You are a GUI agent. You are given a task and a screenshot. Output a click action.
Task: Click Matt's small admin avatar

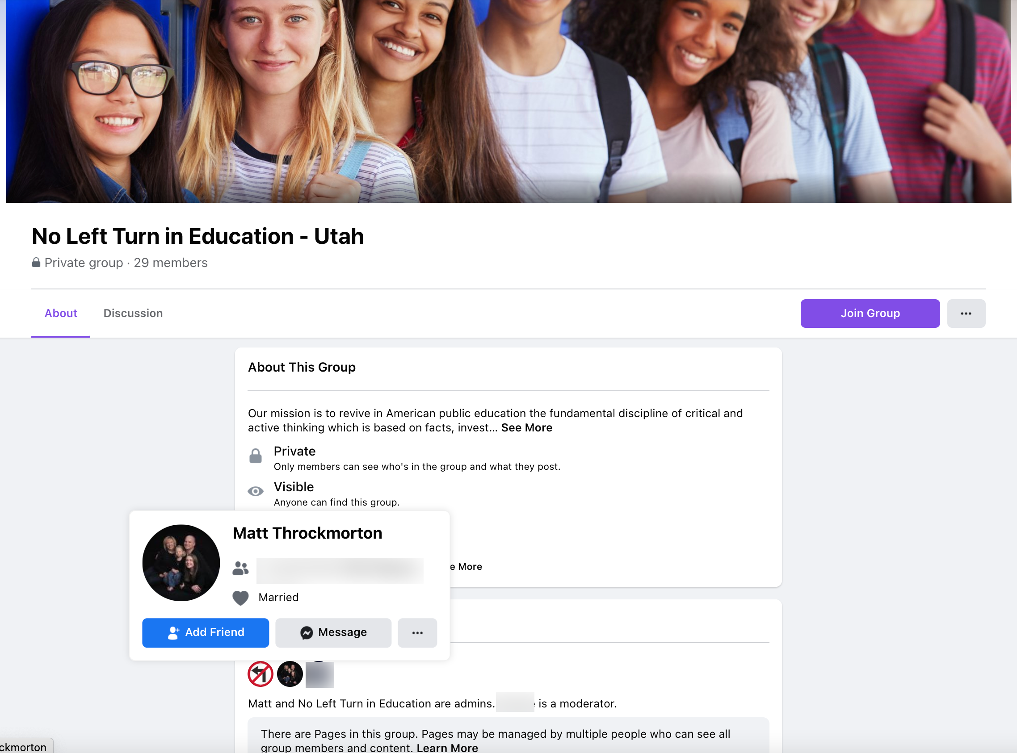click(290, 674)
